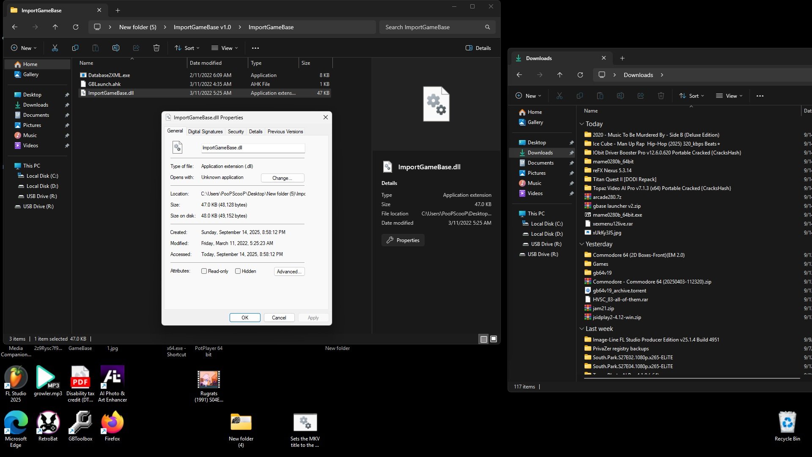Go up one folder in ImportGameBase window
This screenshot has height=457, width=812.
tap(55, 27)
